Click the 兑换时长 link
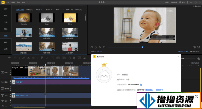Image resolution: width=202 pixels, height=109 pixels. coord(160,90)
